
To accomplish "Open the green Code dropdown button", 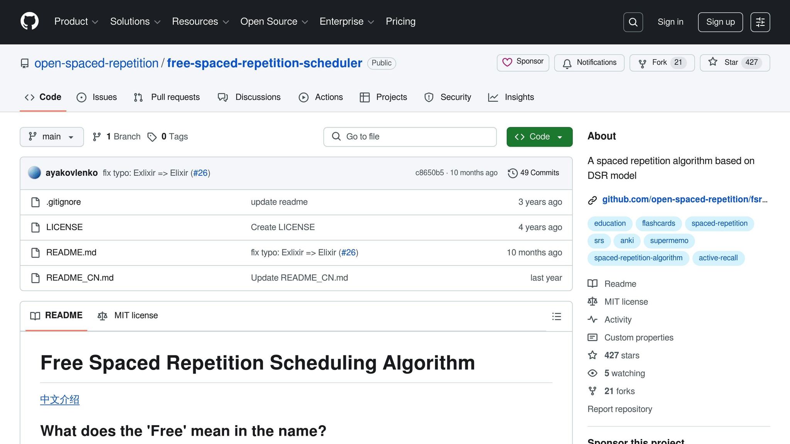I will (x=539, y=137).
